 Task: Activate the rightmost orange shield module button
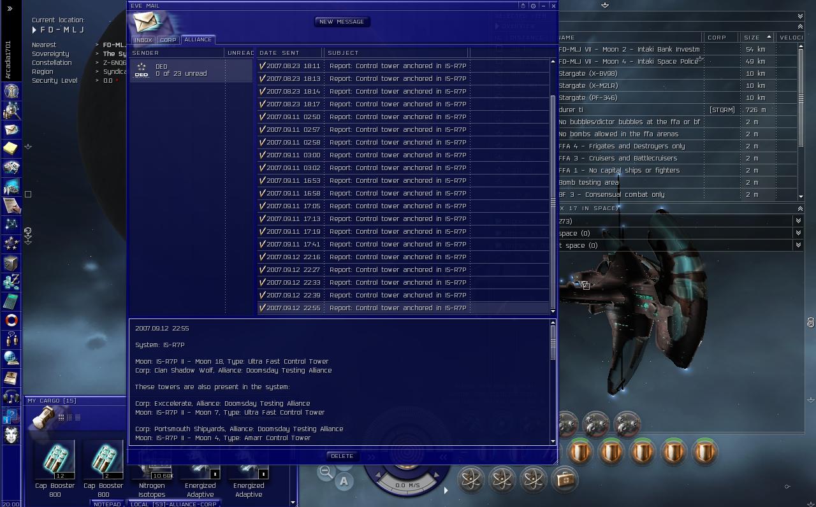705,452
